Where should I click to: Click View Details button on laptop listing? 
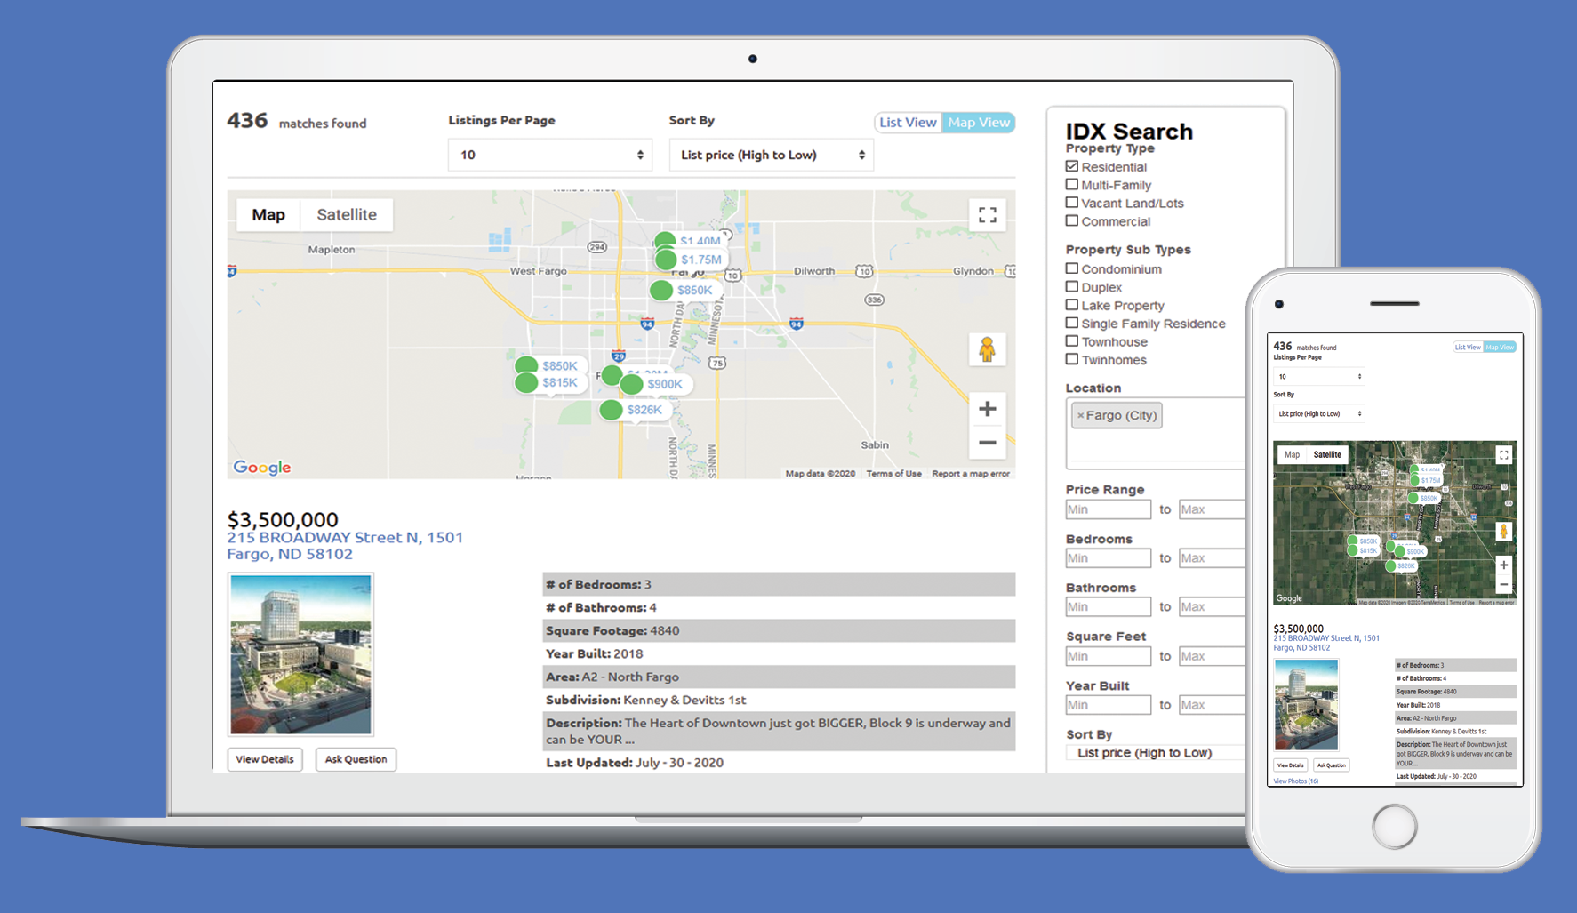click(x=265, y=759)
